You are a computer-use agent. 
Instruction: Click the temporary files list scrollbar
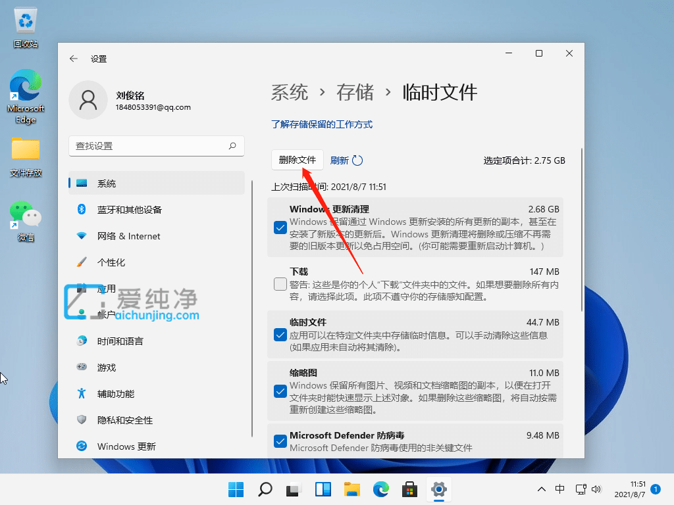(582, 229)
